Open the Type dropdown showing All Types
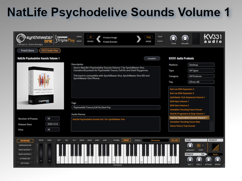 (201, 71)
